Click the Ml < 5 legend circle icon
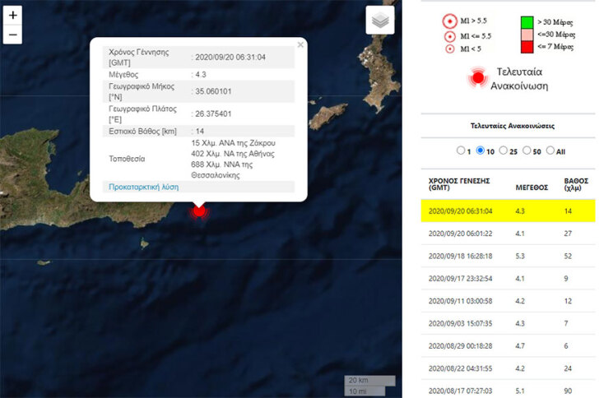This screenshot has width=604, height=398. click(449, 49)
